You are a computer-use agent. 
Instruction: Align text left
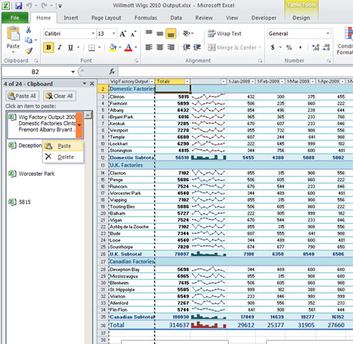[x=149, y=47]
